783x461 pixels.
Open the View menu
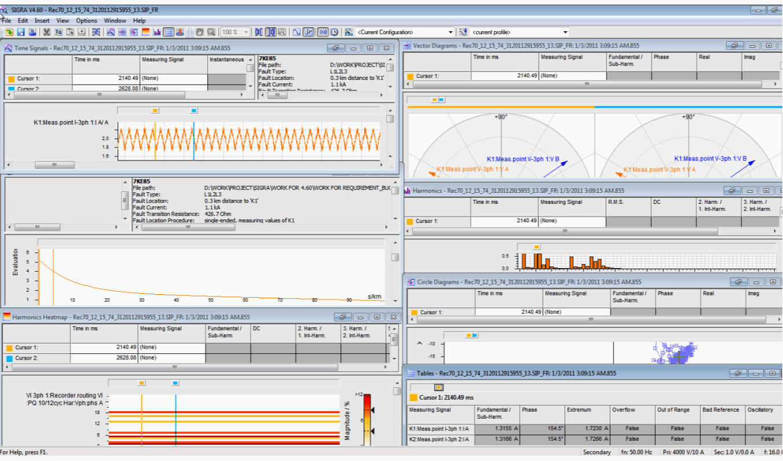63,20
